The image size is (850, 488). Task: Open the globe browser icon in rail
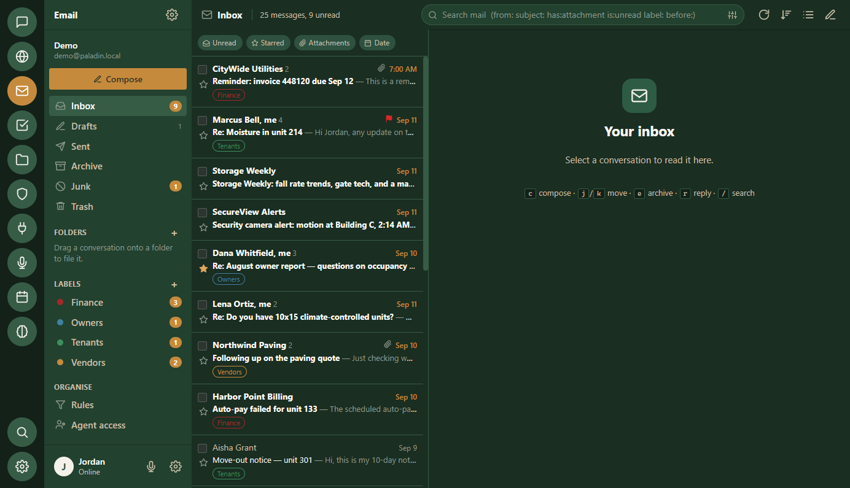coord(22,56)
